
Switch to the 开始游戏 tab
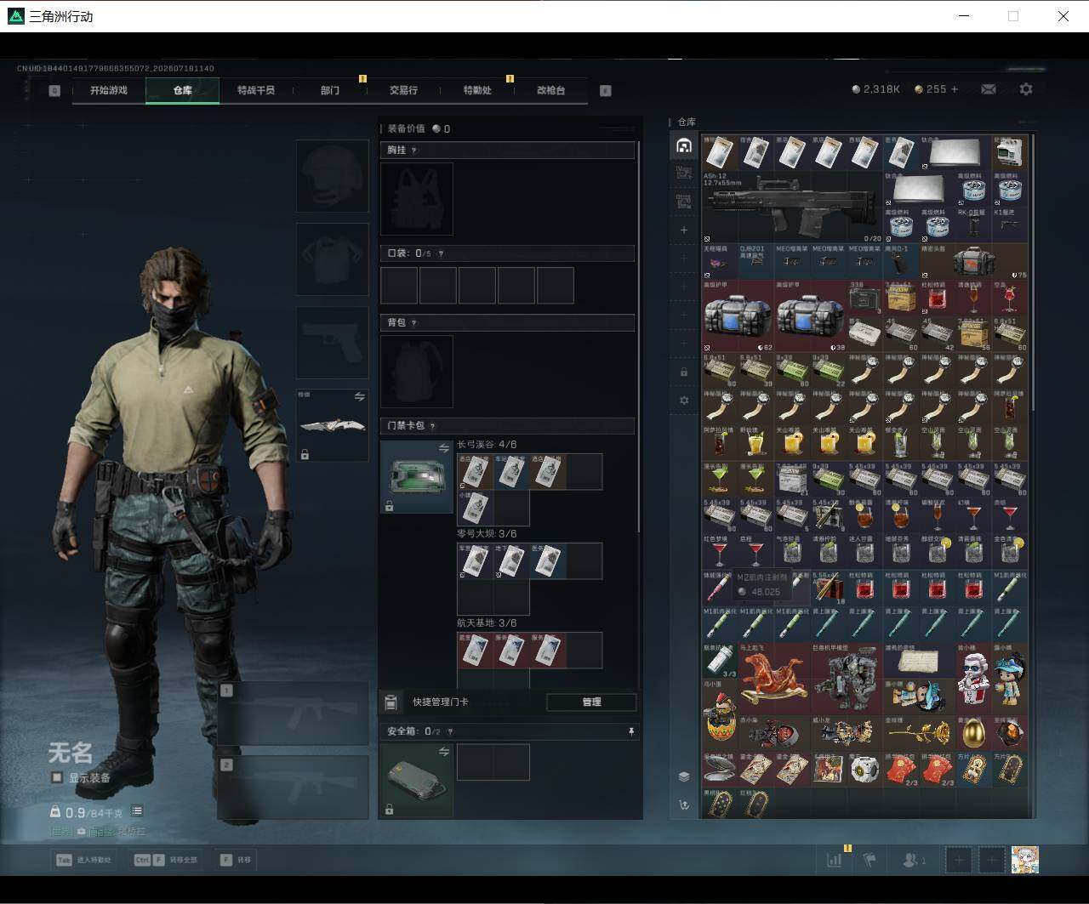click(x=109, y=90)
